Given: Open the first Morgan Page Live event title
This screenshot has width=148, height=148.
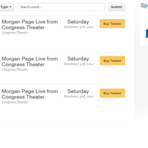Looking at the screenshot, I should [x=30, y=25].
